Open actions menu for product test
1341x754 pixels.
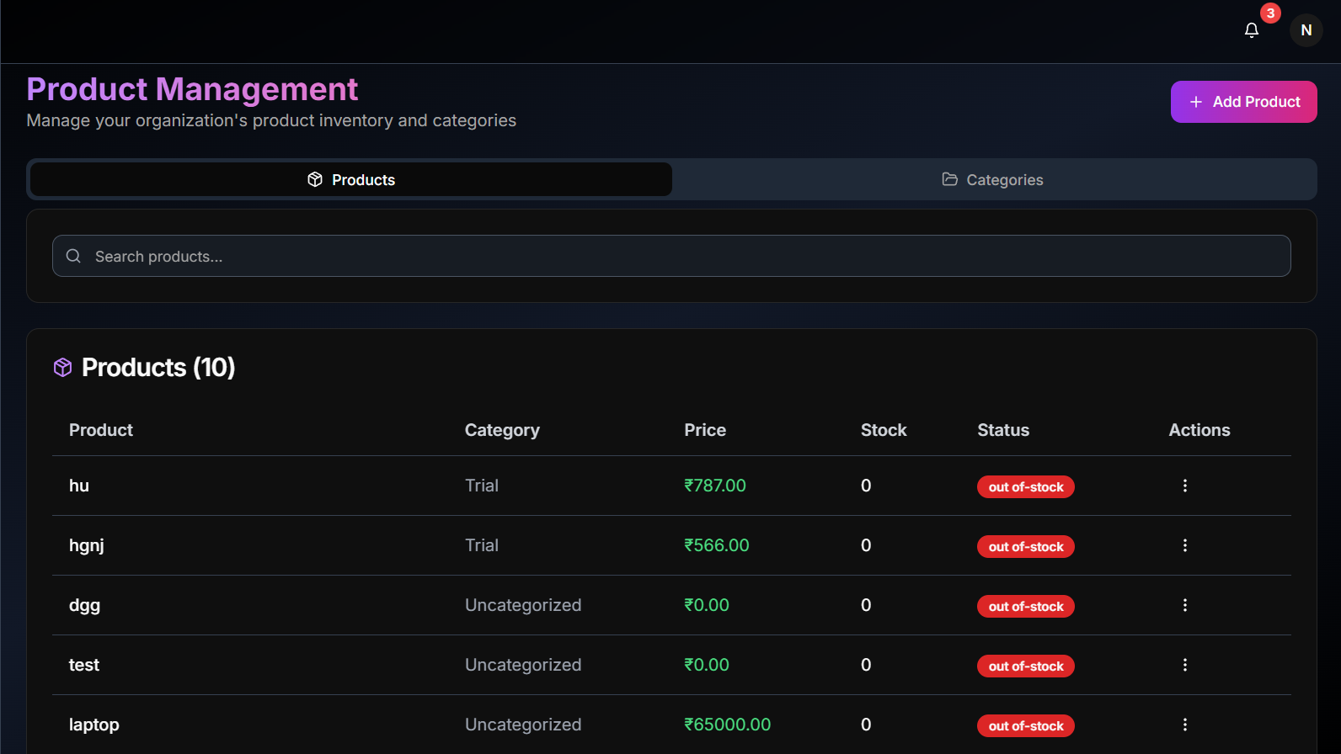tap(1184, 665)
